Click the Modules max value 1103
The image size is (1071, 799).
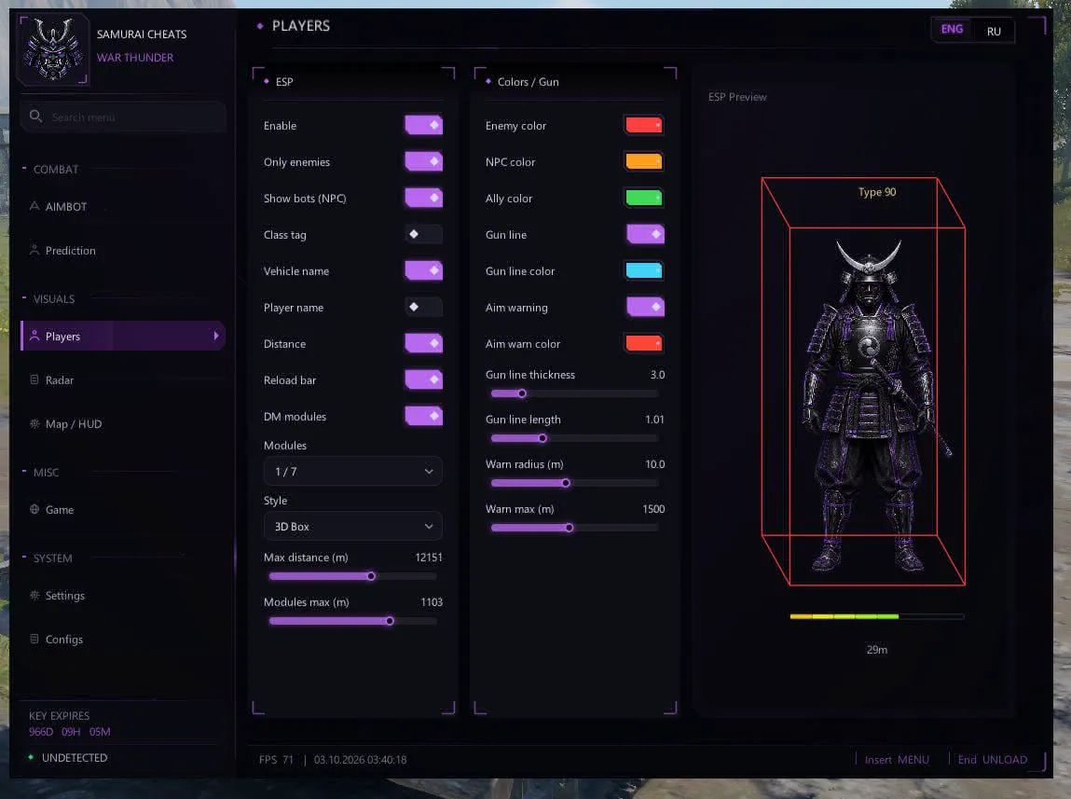[x=431, y=601]
